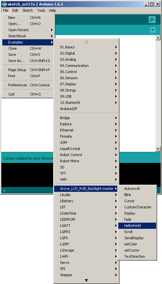Expand Robot Control examples

point(86,155)
